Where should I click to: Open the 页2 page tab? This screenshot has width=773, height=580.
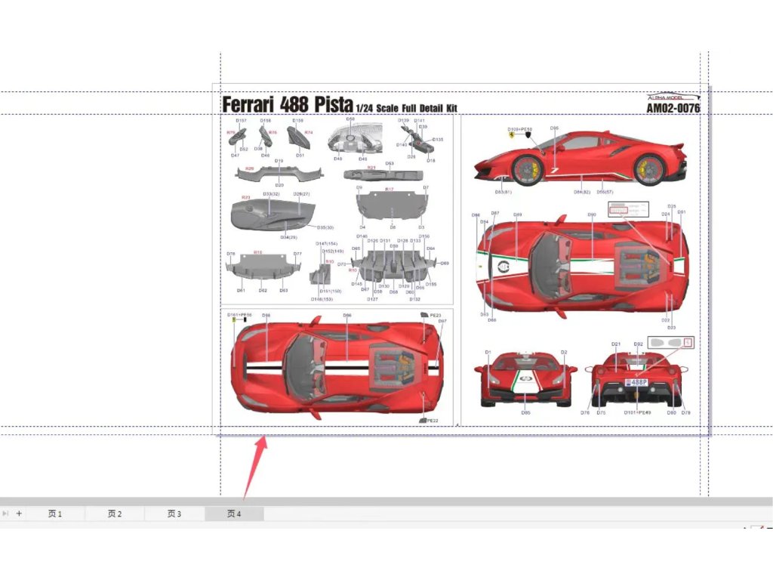pos(115,514)
